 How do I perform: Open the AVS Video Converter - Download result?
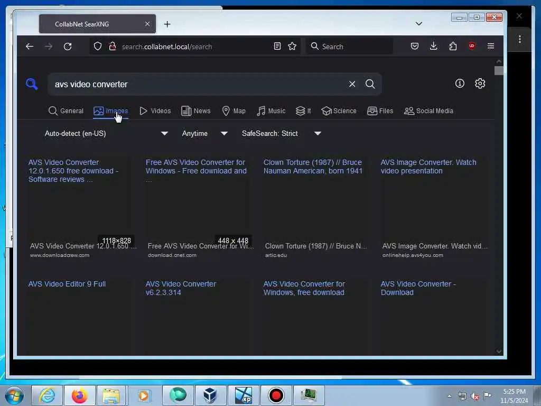pyautogui.click(x=418, y=288)
